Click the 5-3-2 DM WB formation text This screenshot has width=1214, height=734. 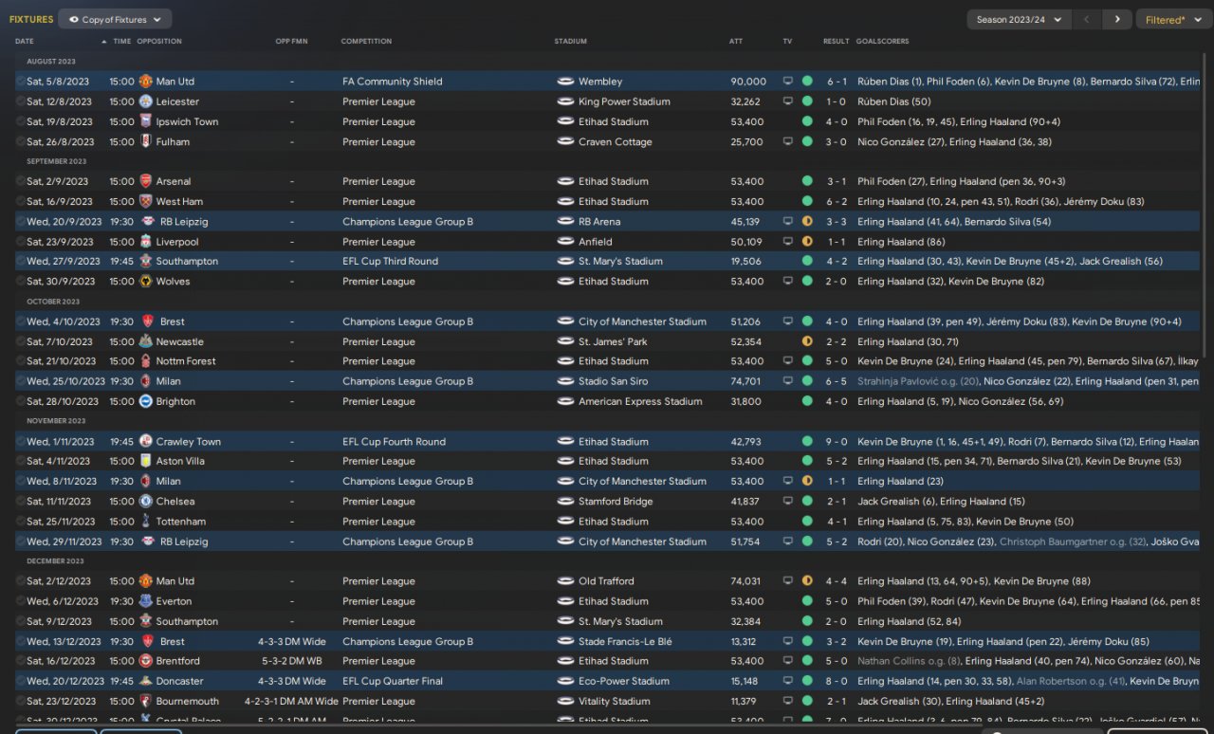pos(291,661)
